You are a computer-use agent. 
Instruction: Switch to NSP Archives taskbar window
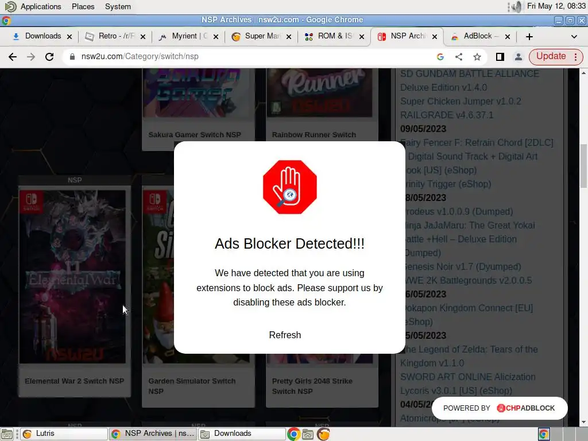coord(153,434)
